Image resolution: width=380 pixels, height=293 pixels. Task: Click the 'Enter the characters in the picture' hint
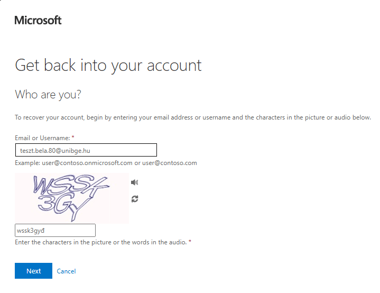click(x=100, y=242)
